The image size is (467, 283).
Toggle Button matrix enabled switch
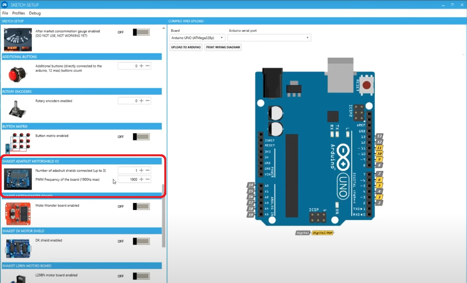click(141, 137)
